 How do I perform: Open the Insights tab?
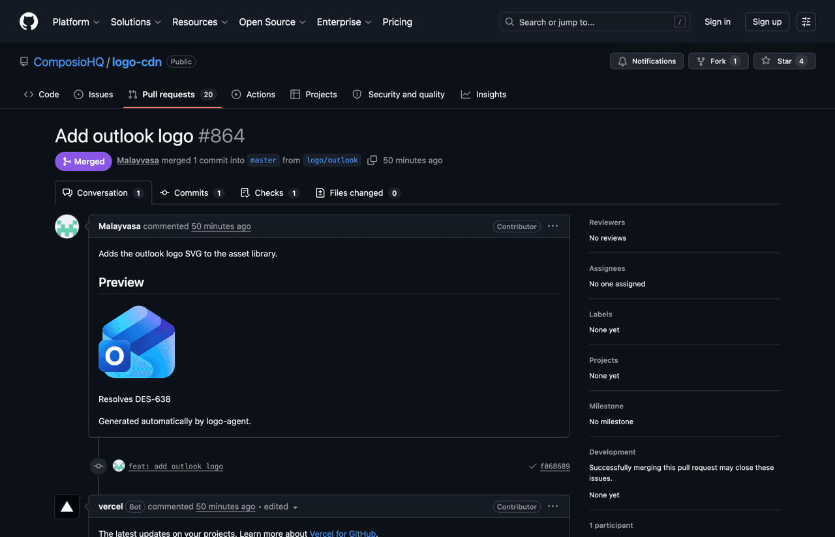[x=483, y=95]
